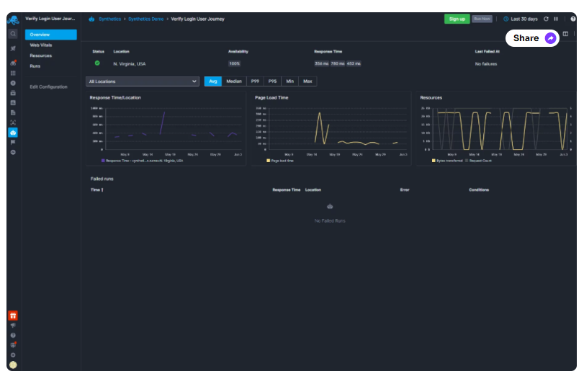Viewport: 584px width, 379px height.
Task: Click the refresh icon in top bar
Action: coord(546,19)
